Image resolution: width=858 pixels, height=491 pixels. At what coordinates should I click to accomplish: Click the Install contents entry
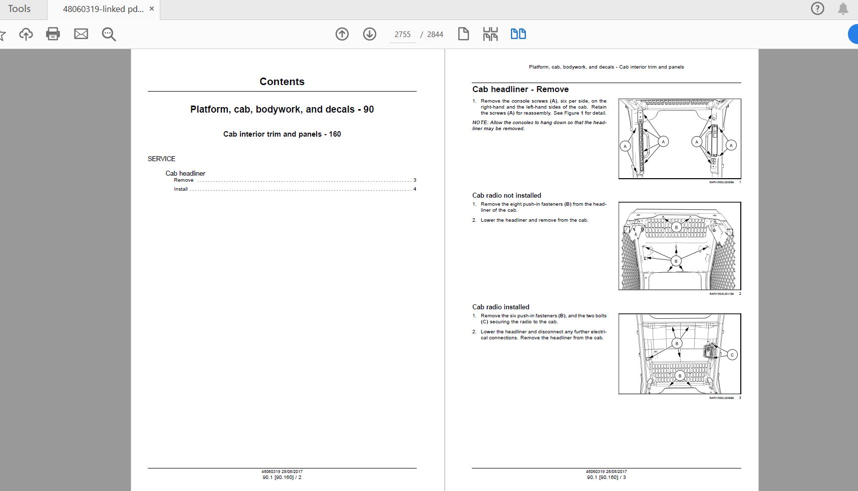click(x=295, y=189)
